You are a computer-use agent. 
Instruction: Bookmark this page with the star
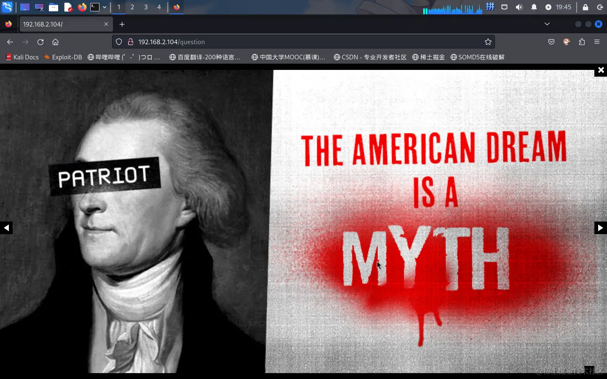488,42
